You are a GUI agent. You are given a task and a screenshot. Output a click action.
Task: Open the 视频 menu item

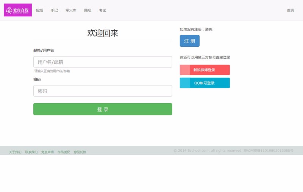point(39,10)
